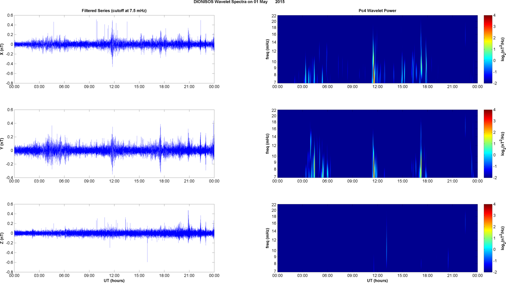This screenshot has height=283, width=506.
Task: Select 'freq (mHz)' label of the bottom spectrogram
Action: [x=267, y=238]
